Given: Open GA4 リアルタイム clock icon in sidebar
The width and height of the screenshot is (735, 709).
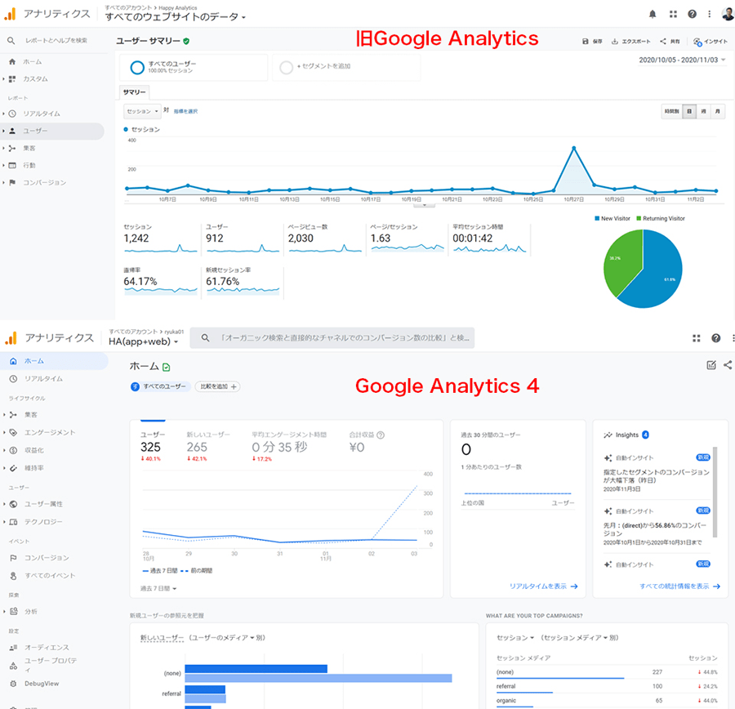Looking at the screenshot, I should click(13, 378).
